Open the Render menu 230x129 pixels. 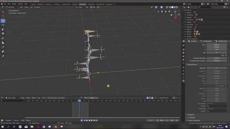(14, 4)
